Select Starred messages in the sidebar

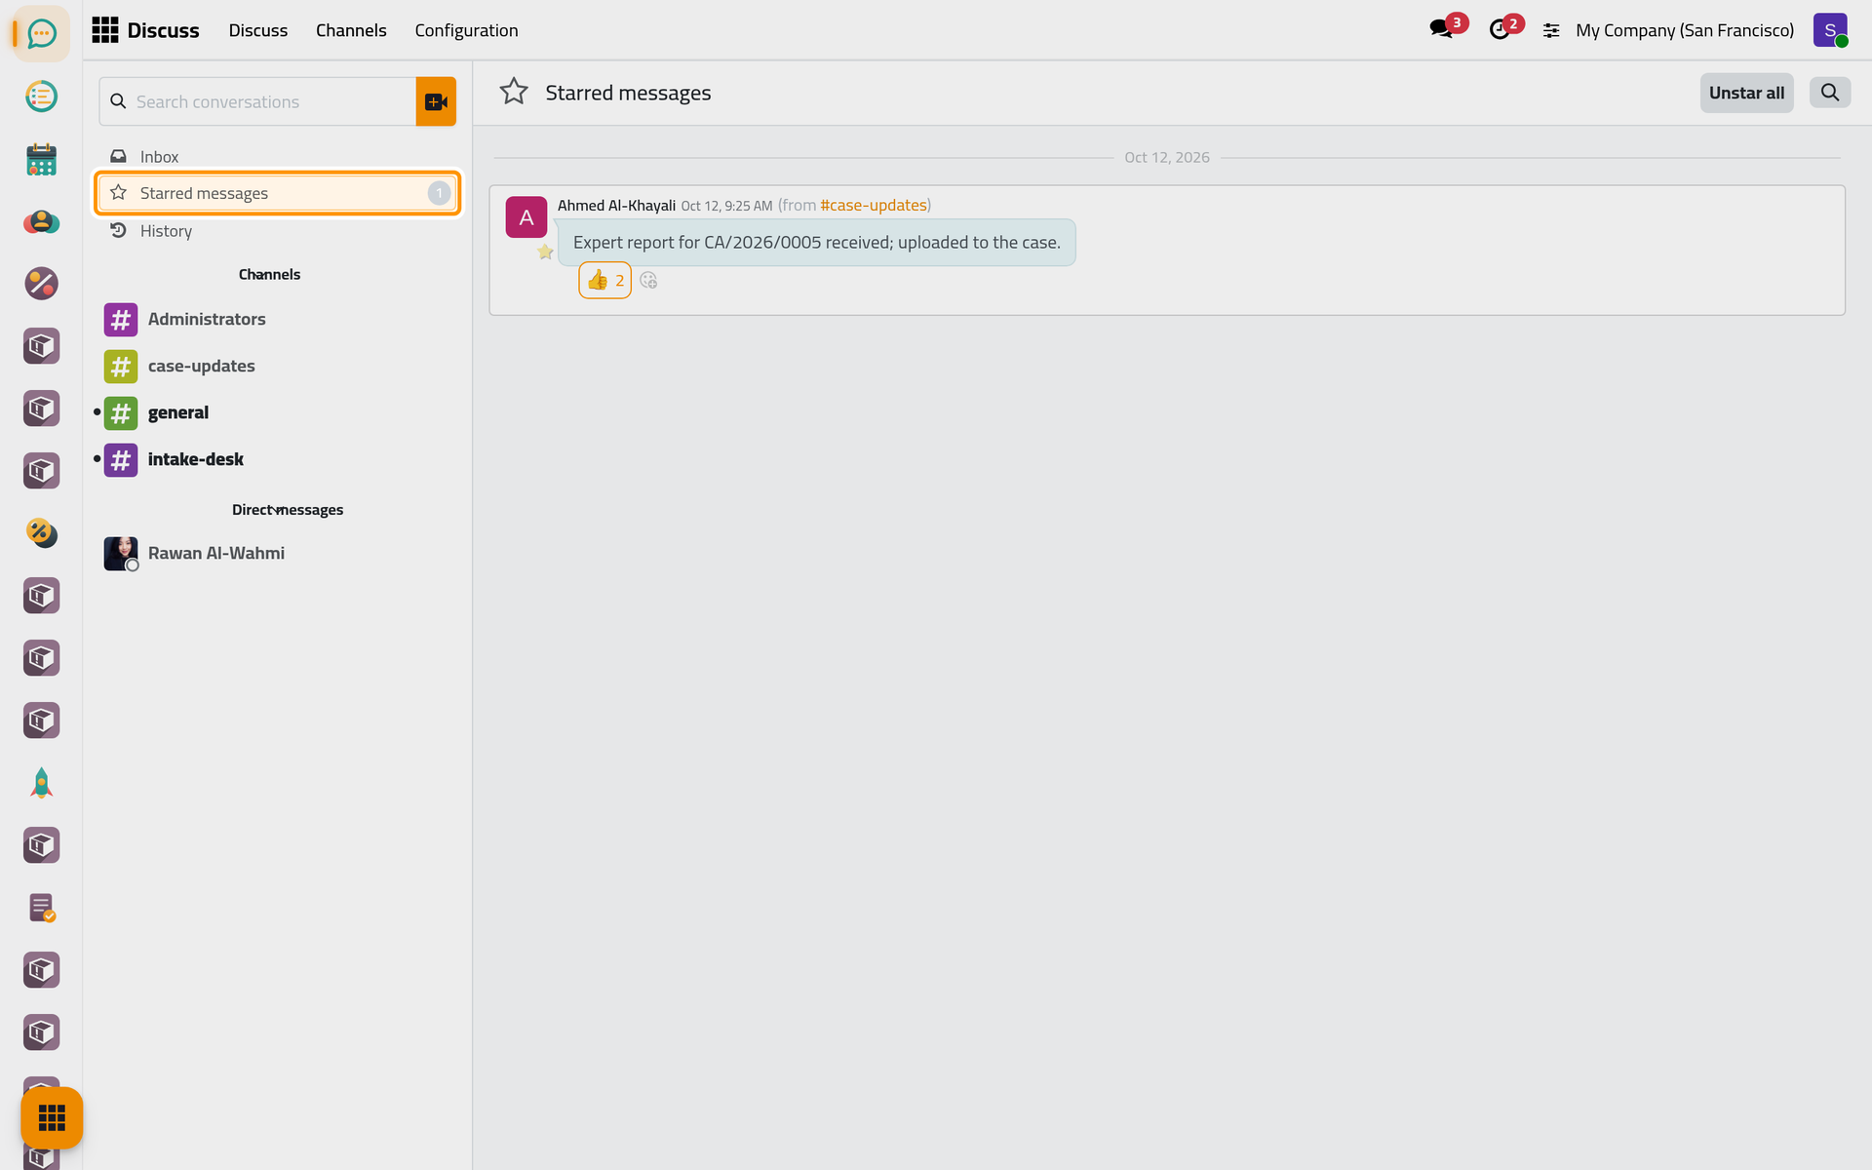click(278, 193)
